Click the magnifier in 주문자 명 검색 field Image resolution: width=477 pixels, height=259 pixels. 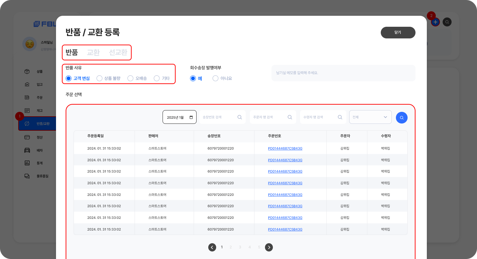tap(290, 117)
